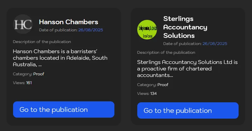Open the Hanson Chambers publication button

[63, 109]
